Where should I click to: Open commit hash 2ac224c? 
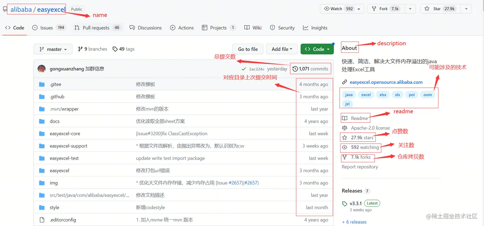tap(257, 69)
